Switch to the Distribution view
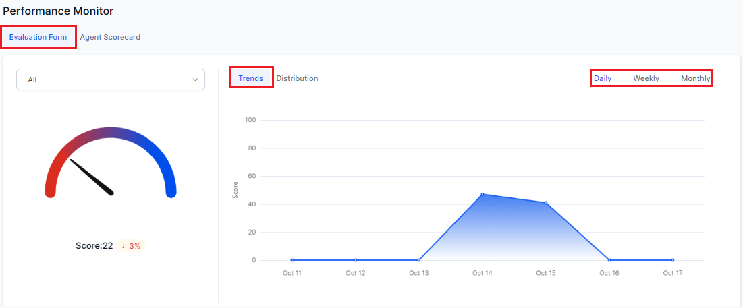 point(297,78)
